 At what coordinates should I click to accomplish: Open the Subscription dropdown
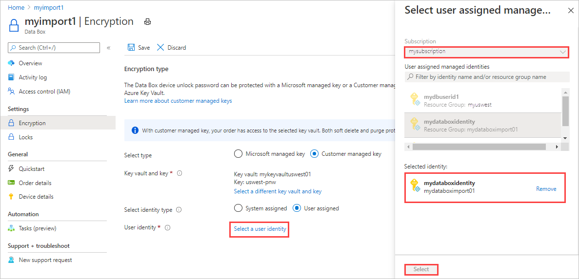pos(486,52)
